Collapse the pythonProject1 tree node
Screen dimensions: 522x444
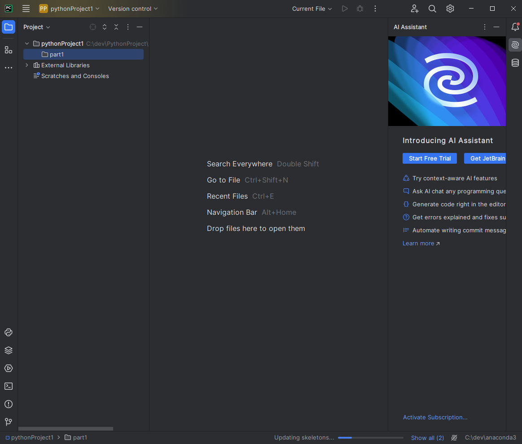click(x=27, y=44)
